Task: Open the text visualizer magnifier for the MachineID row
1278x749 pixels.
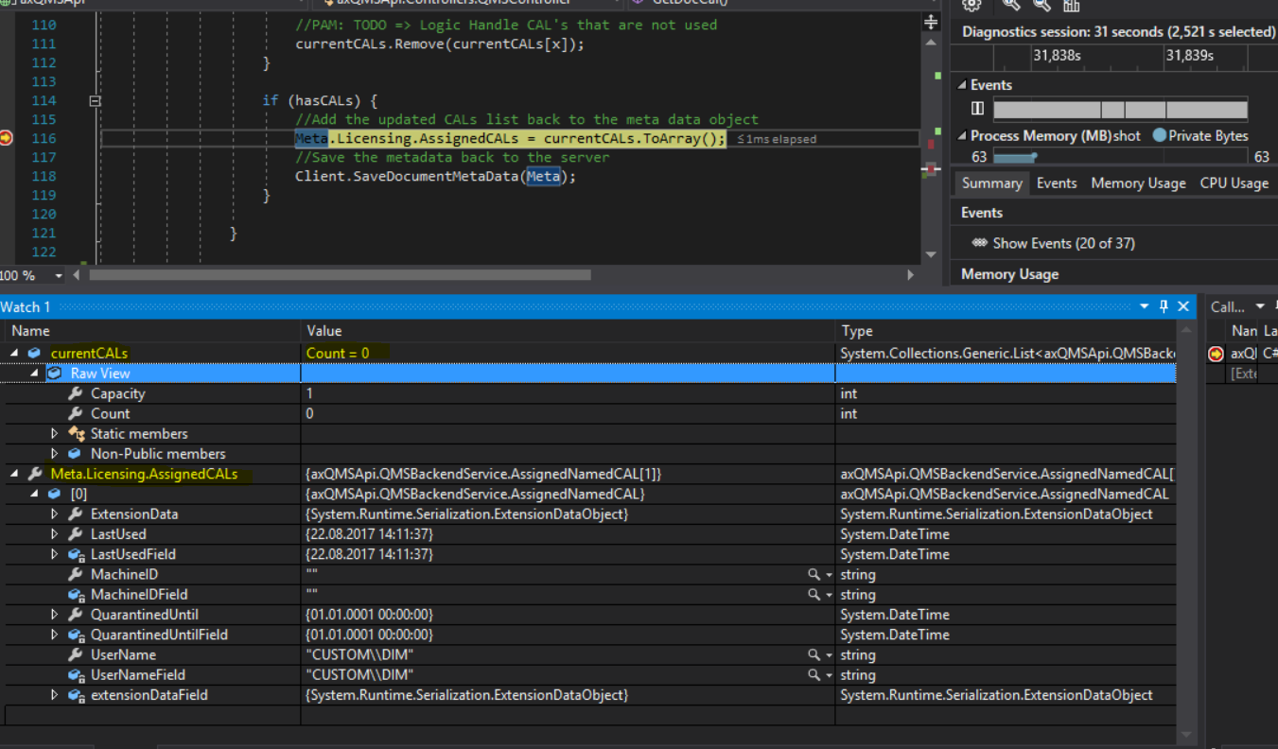Action: 814,574
